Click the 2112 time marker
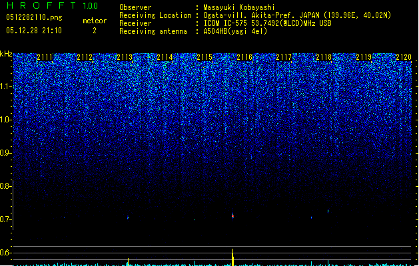The image size is (419, 266). click(85, 57)
